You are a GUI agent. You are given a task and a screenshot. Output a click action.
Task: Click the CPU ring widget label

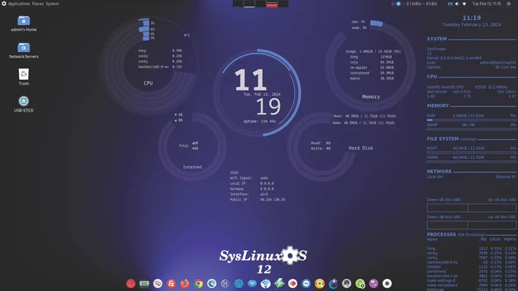pyautogui.click(x=149, y=84)
